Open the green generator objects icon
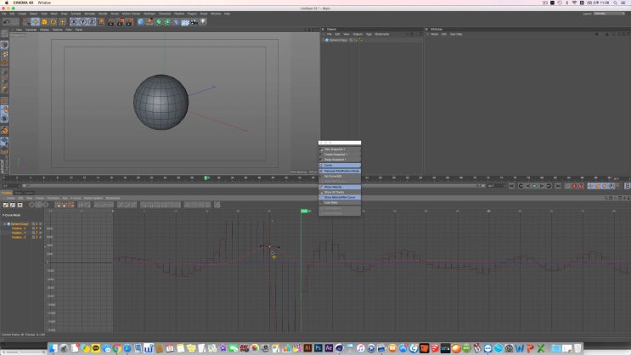 tap(159, 22)
